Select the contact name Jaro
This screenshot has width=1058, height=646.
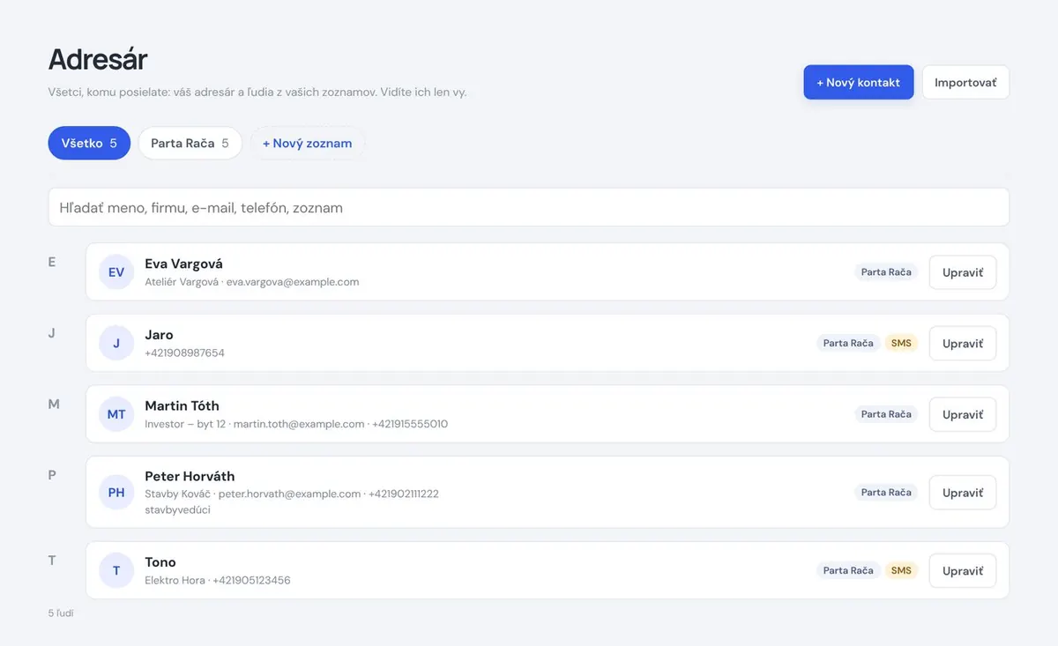(x=159, y=335)
